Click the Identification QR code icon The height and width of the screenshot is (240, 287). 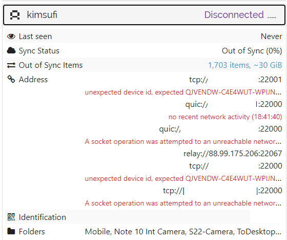[11, 217]
